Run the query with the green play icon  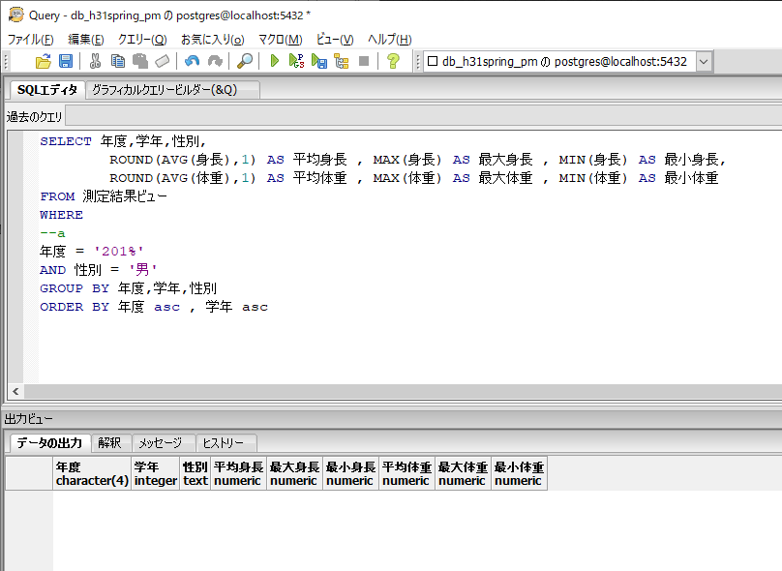point(275,61)
